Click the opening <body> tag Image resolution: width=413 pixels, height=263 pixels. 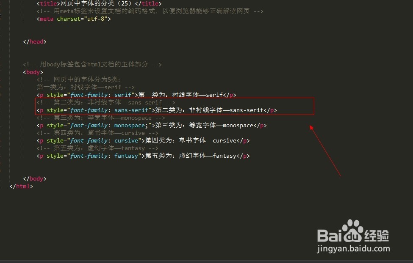[x=33, y=72]
